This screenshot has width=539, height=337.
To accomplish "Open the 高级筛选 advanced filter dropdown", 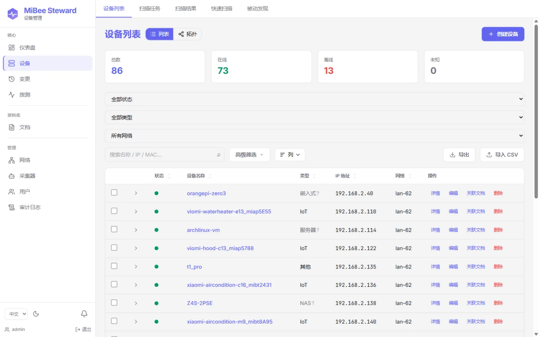I will coord(250,155).
